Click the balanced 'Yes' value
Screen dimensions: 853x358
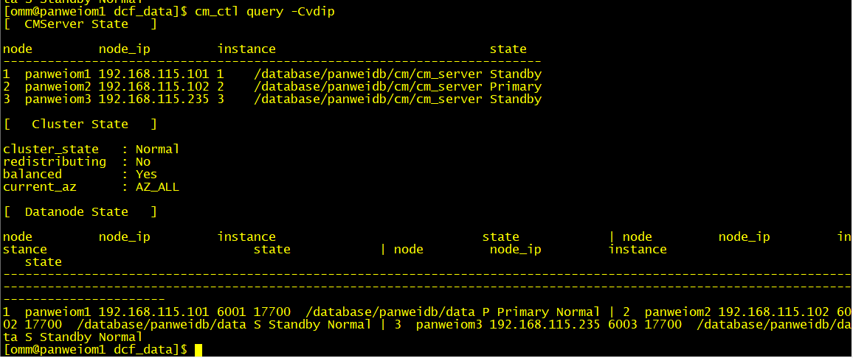point(146,175)
